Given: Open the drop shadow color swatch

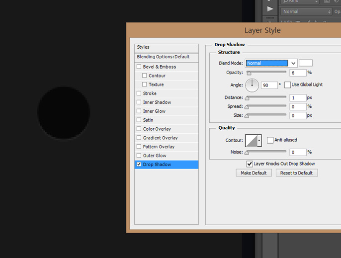Looking at the screenshot, I should point(306,63).
